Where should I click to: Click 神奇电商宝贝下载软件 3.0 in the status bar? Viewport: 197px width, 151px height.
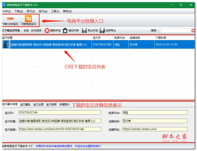click(x=17, y=146)
